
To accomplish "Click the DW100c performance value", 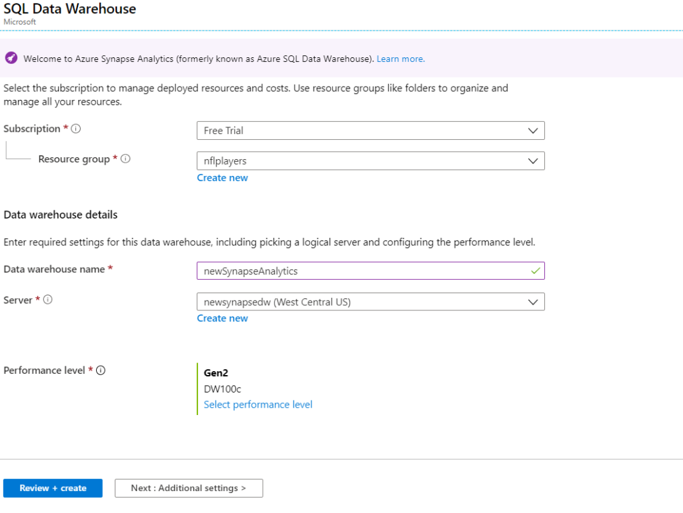I will tap(222, 389).
